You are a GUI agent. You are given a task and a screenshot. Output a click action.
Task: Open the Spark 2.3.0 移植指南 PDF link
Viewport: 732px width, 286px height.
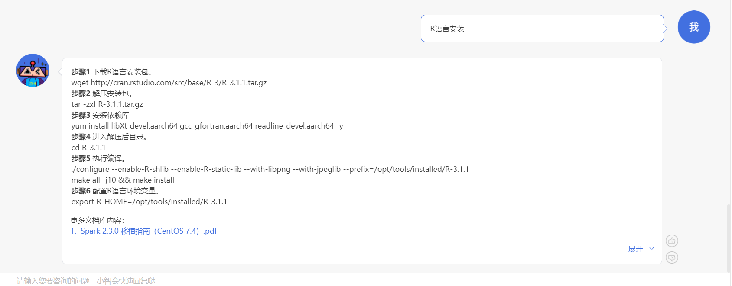click(x=144, y=231)
